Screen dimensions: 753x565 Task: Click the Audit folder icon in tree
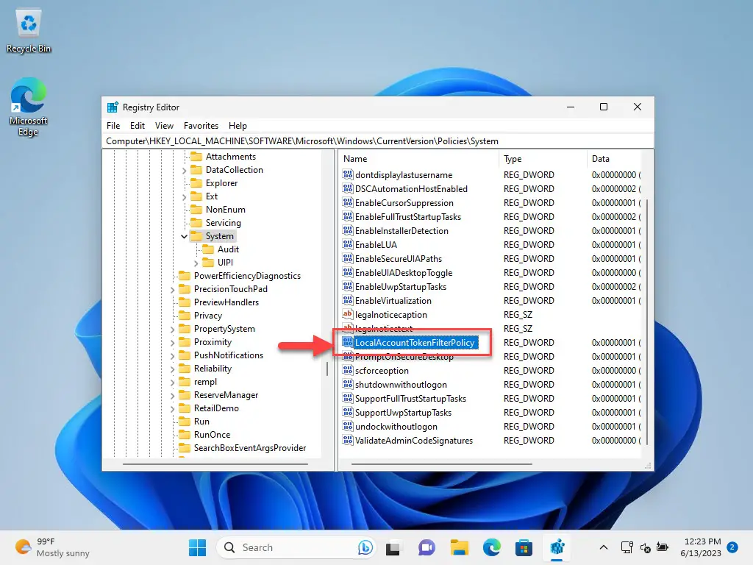208,249
